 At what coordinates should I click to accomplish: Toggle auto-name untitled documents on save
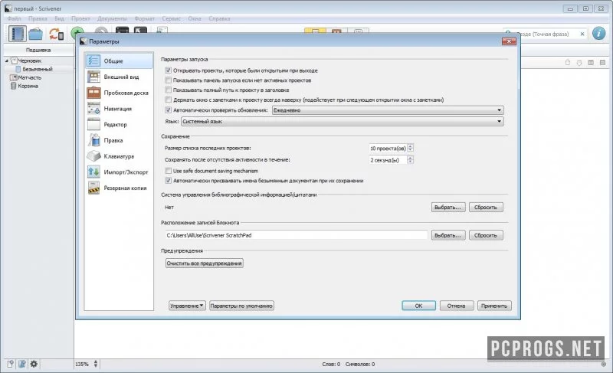[x=168, y=181]
